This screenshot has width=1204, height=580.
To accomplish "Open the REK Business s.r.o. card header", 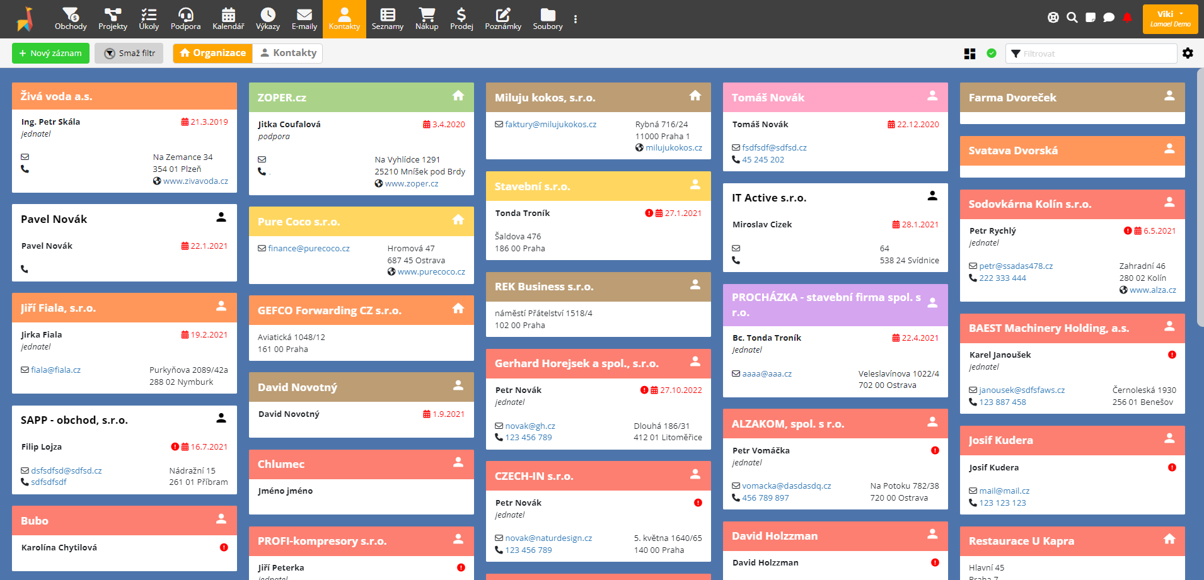I will click(x=598, y=287).
